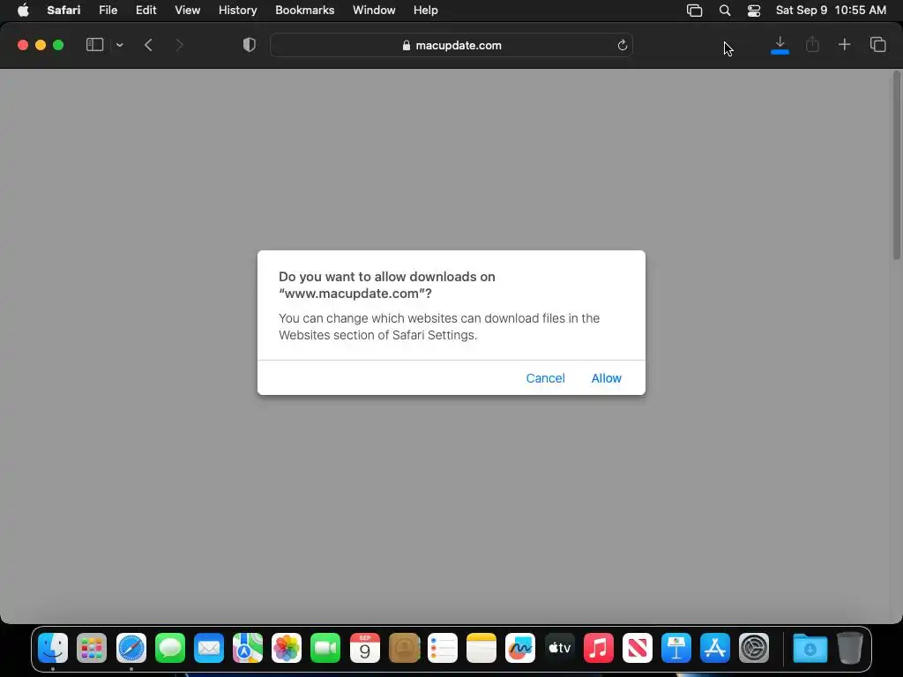Open Finder from the Dock
903x677 pixels.
[53, 648]
